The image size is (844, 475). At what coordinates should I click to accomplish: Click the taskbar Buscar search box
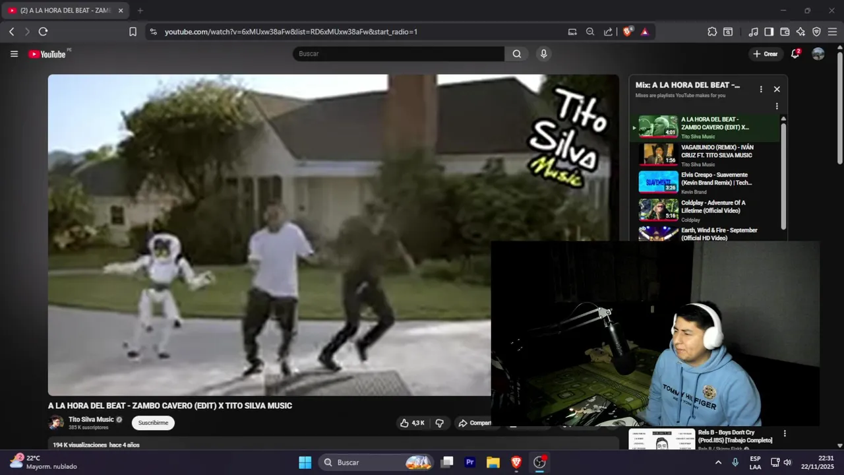tap(377, 462)
